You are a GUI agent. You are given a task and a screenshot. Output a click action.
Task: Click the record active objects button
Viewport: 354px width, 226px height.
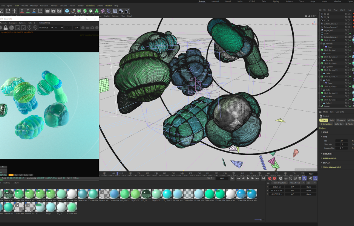click(270, 178)
